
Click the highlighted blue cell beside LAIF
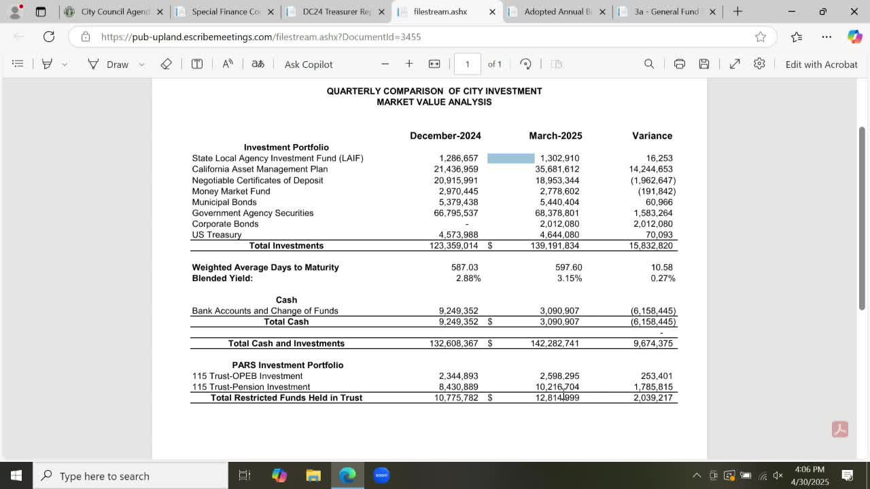(x=511, y=158)
